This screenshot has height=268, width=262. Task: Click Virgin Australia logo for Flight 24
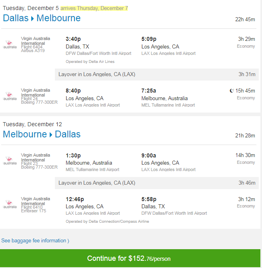pos(10,96)
